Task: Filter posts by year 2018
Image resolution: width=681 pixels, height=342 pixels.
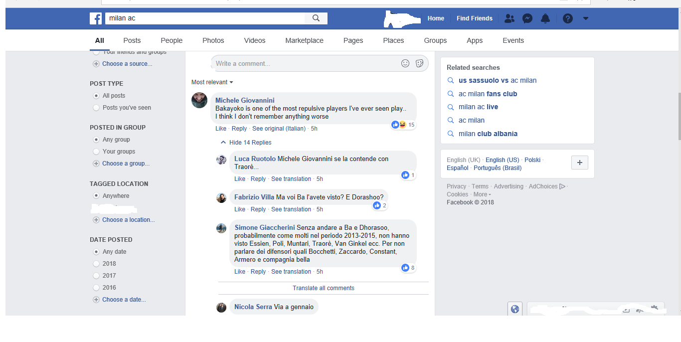Action: (96, 264)
